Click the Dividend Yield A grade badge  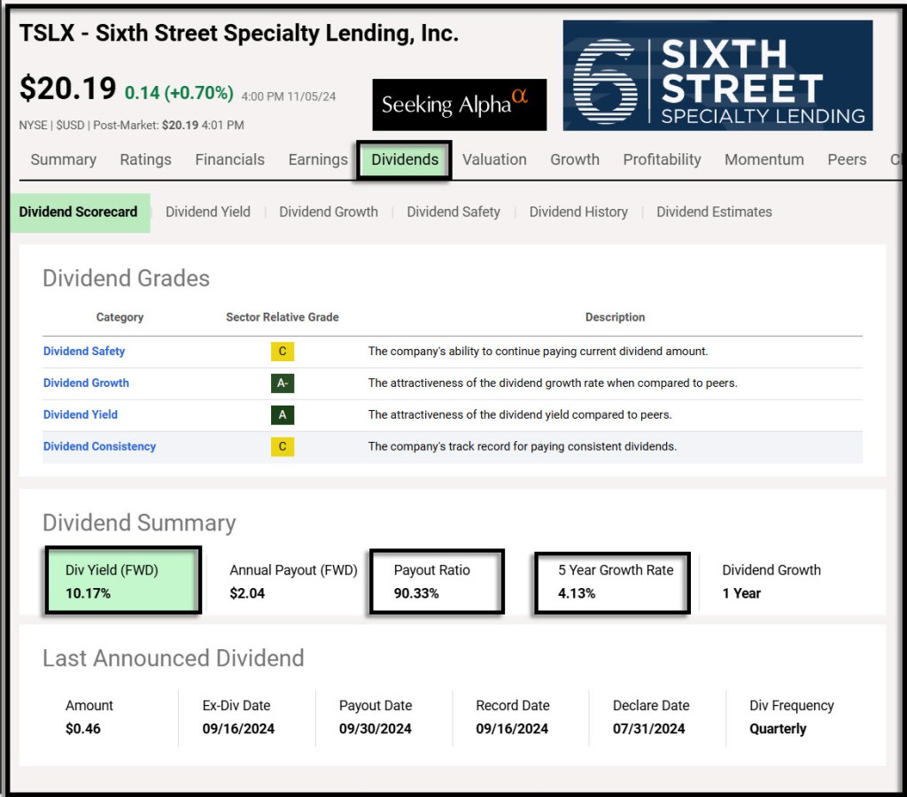coord(282,414)
